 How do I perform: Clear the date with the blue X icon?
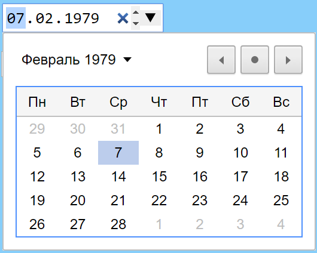coord(123,18)
